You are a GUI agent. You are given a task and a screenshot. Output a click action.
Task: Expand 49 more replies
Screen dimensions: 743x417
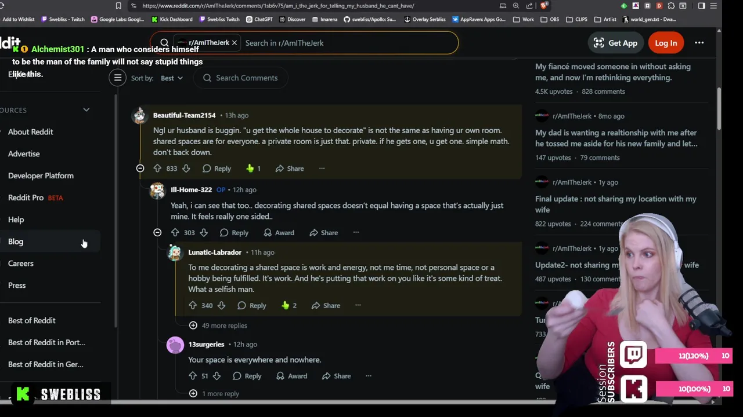[x=218, y=325]
